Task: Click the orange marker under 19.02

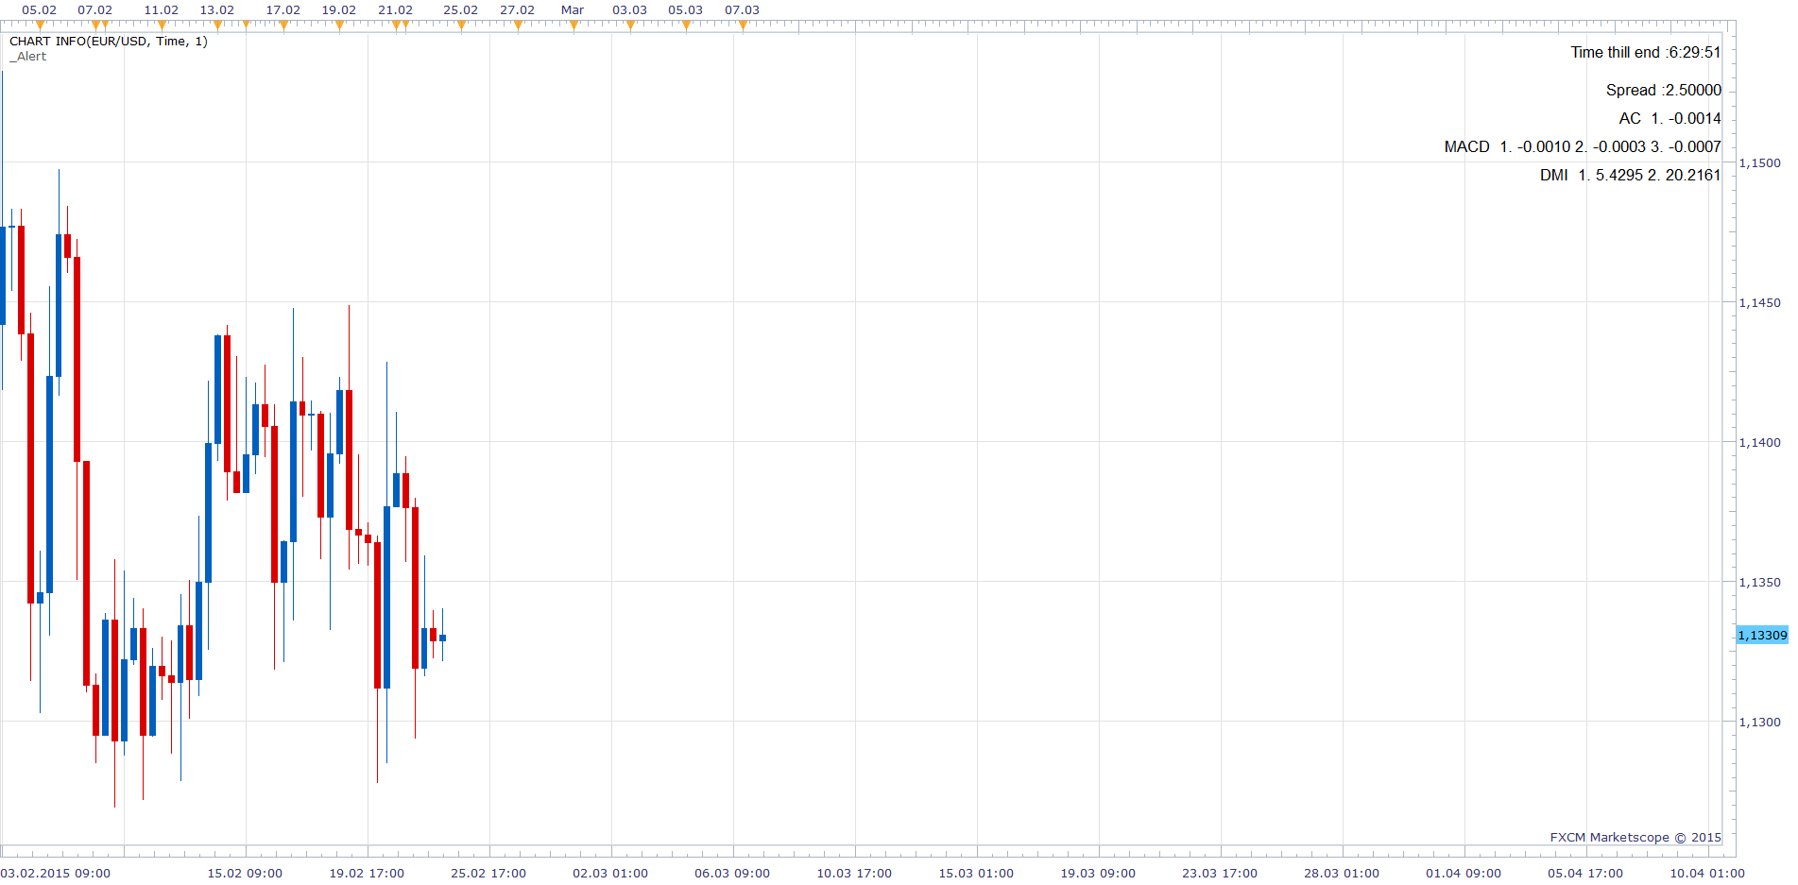Action: [339, 26]
